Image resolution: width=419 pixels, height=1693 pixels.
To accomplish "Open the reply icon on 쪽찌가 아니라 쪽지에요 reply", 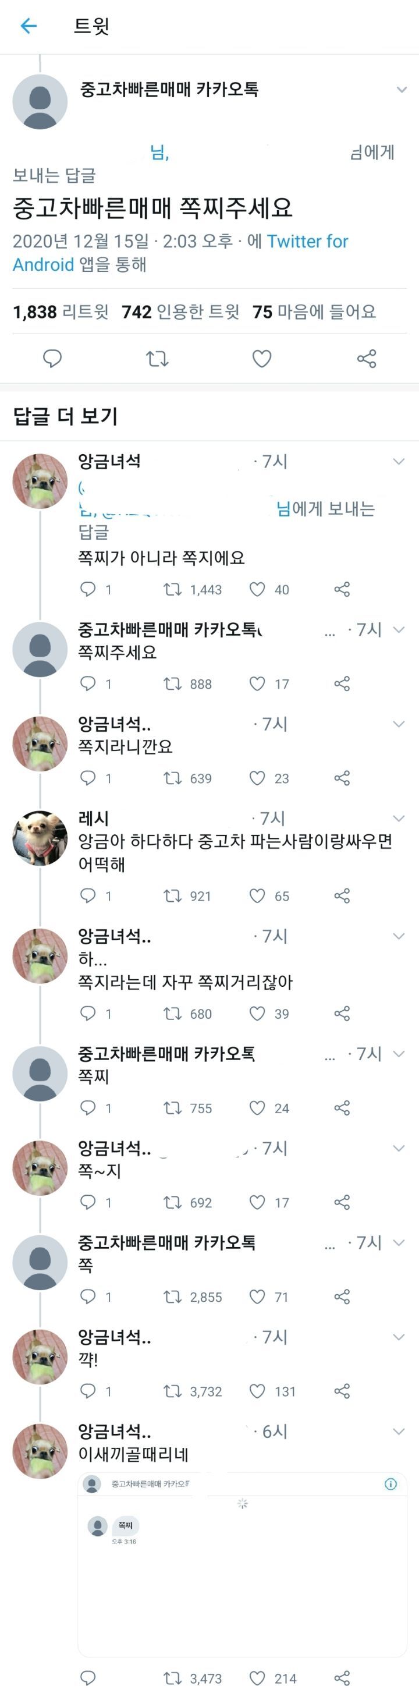I will 86,590.
